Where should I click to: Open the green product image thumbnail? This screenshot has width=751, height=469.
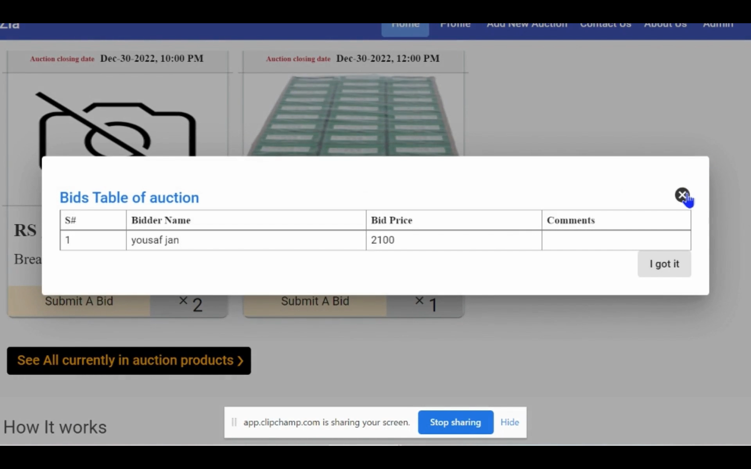tap(353, 115)
